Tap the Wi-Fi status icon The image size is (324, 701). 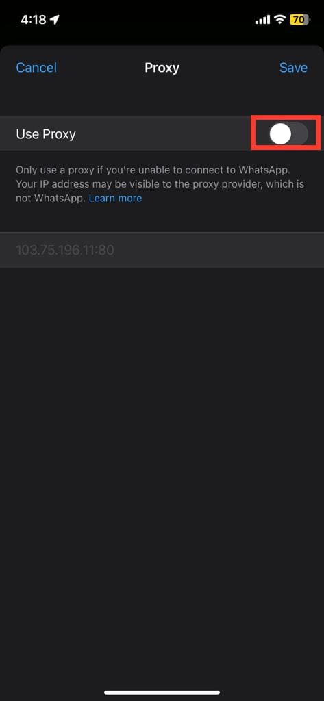pos(280,20)
